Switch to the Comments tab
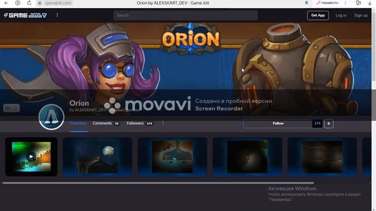 point(106,123)
